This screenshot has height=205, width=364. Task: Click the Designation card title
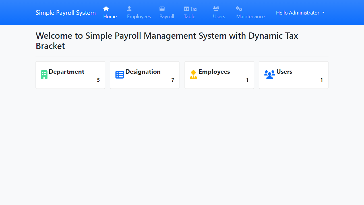click(x=143, y=71)
